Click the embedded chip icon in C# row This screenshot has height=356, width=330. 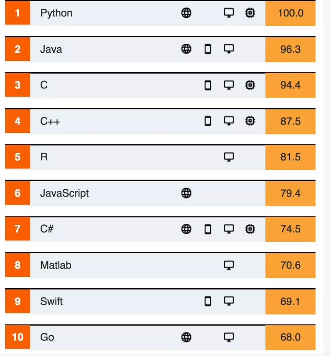pyautogui.click(x=250, y=229)
